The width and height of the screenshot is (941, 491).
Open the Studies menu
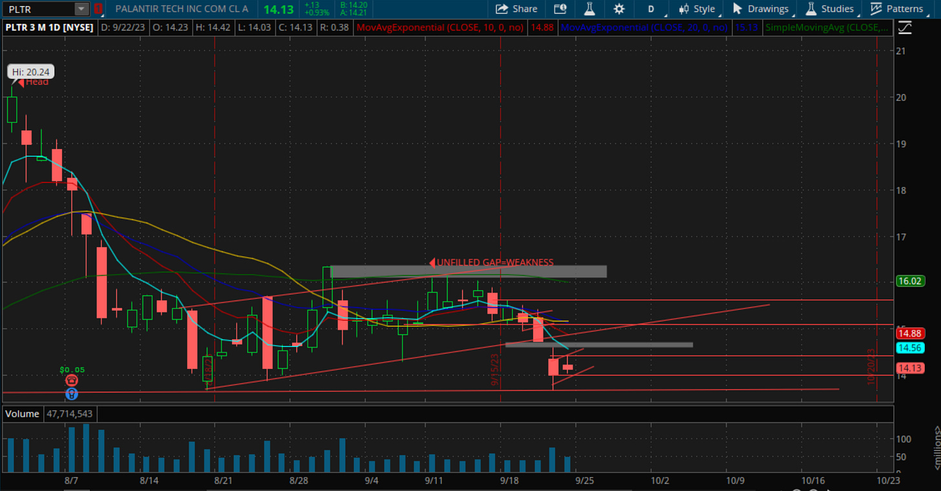(830, 9)
